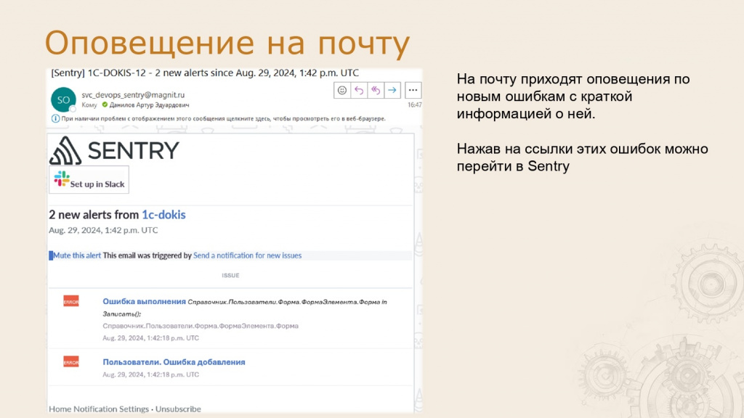Reply to the Sentry email

point(359,90)
